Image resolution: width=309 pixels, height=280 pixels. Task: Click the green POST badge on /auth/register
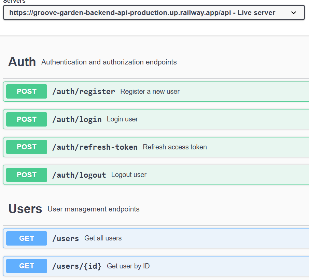click(x=26, y=91)
